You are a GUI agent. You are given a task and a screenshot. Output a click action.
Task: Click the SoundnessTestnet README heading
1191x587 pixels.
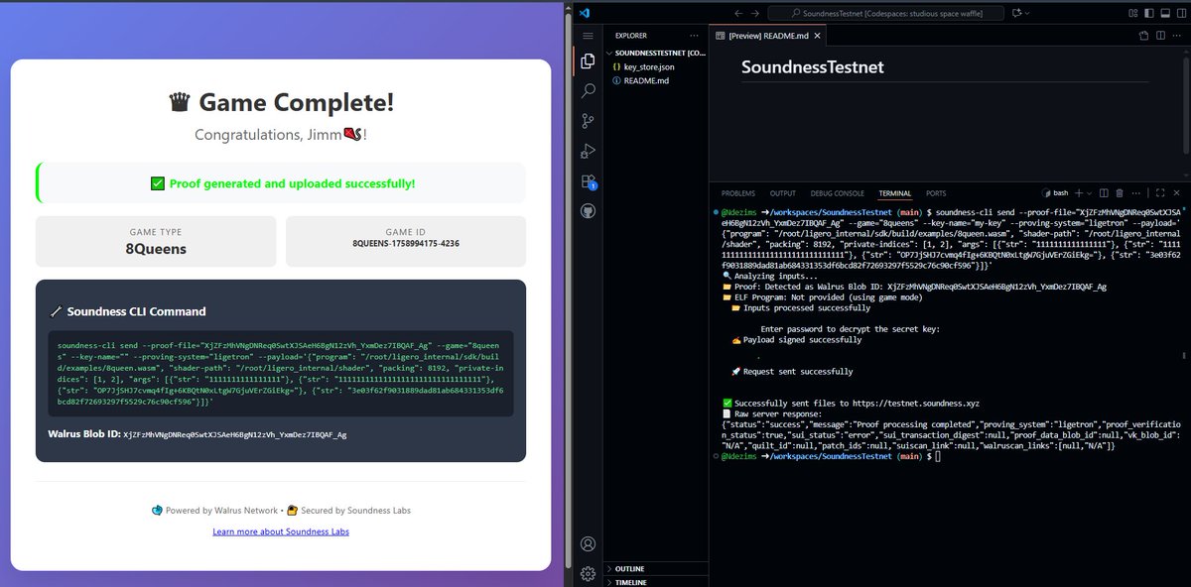[x=813, y=67]
